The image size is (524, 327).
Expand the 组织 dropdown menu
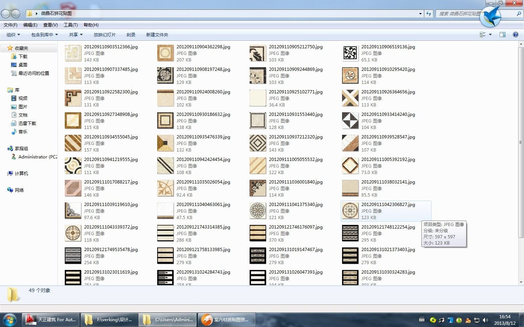pos(13,35)
